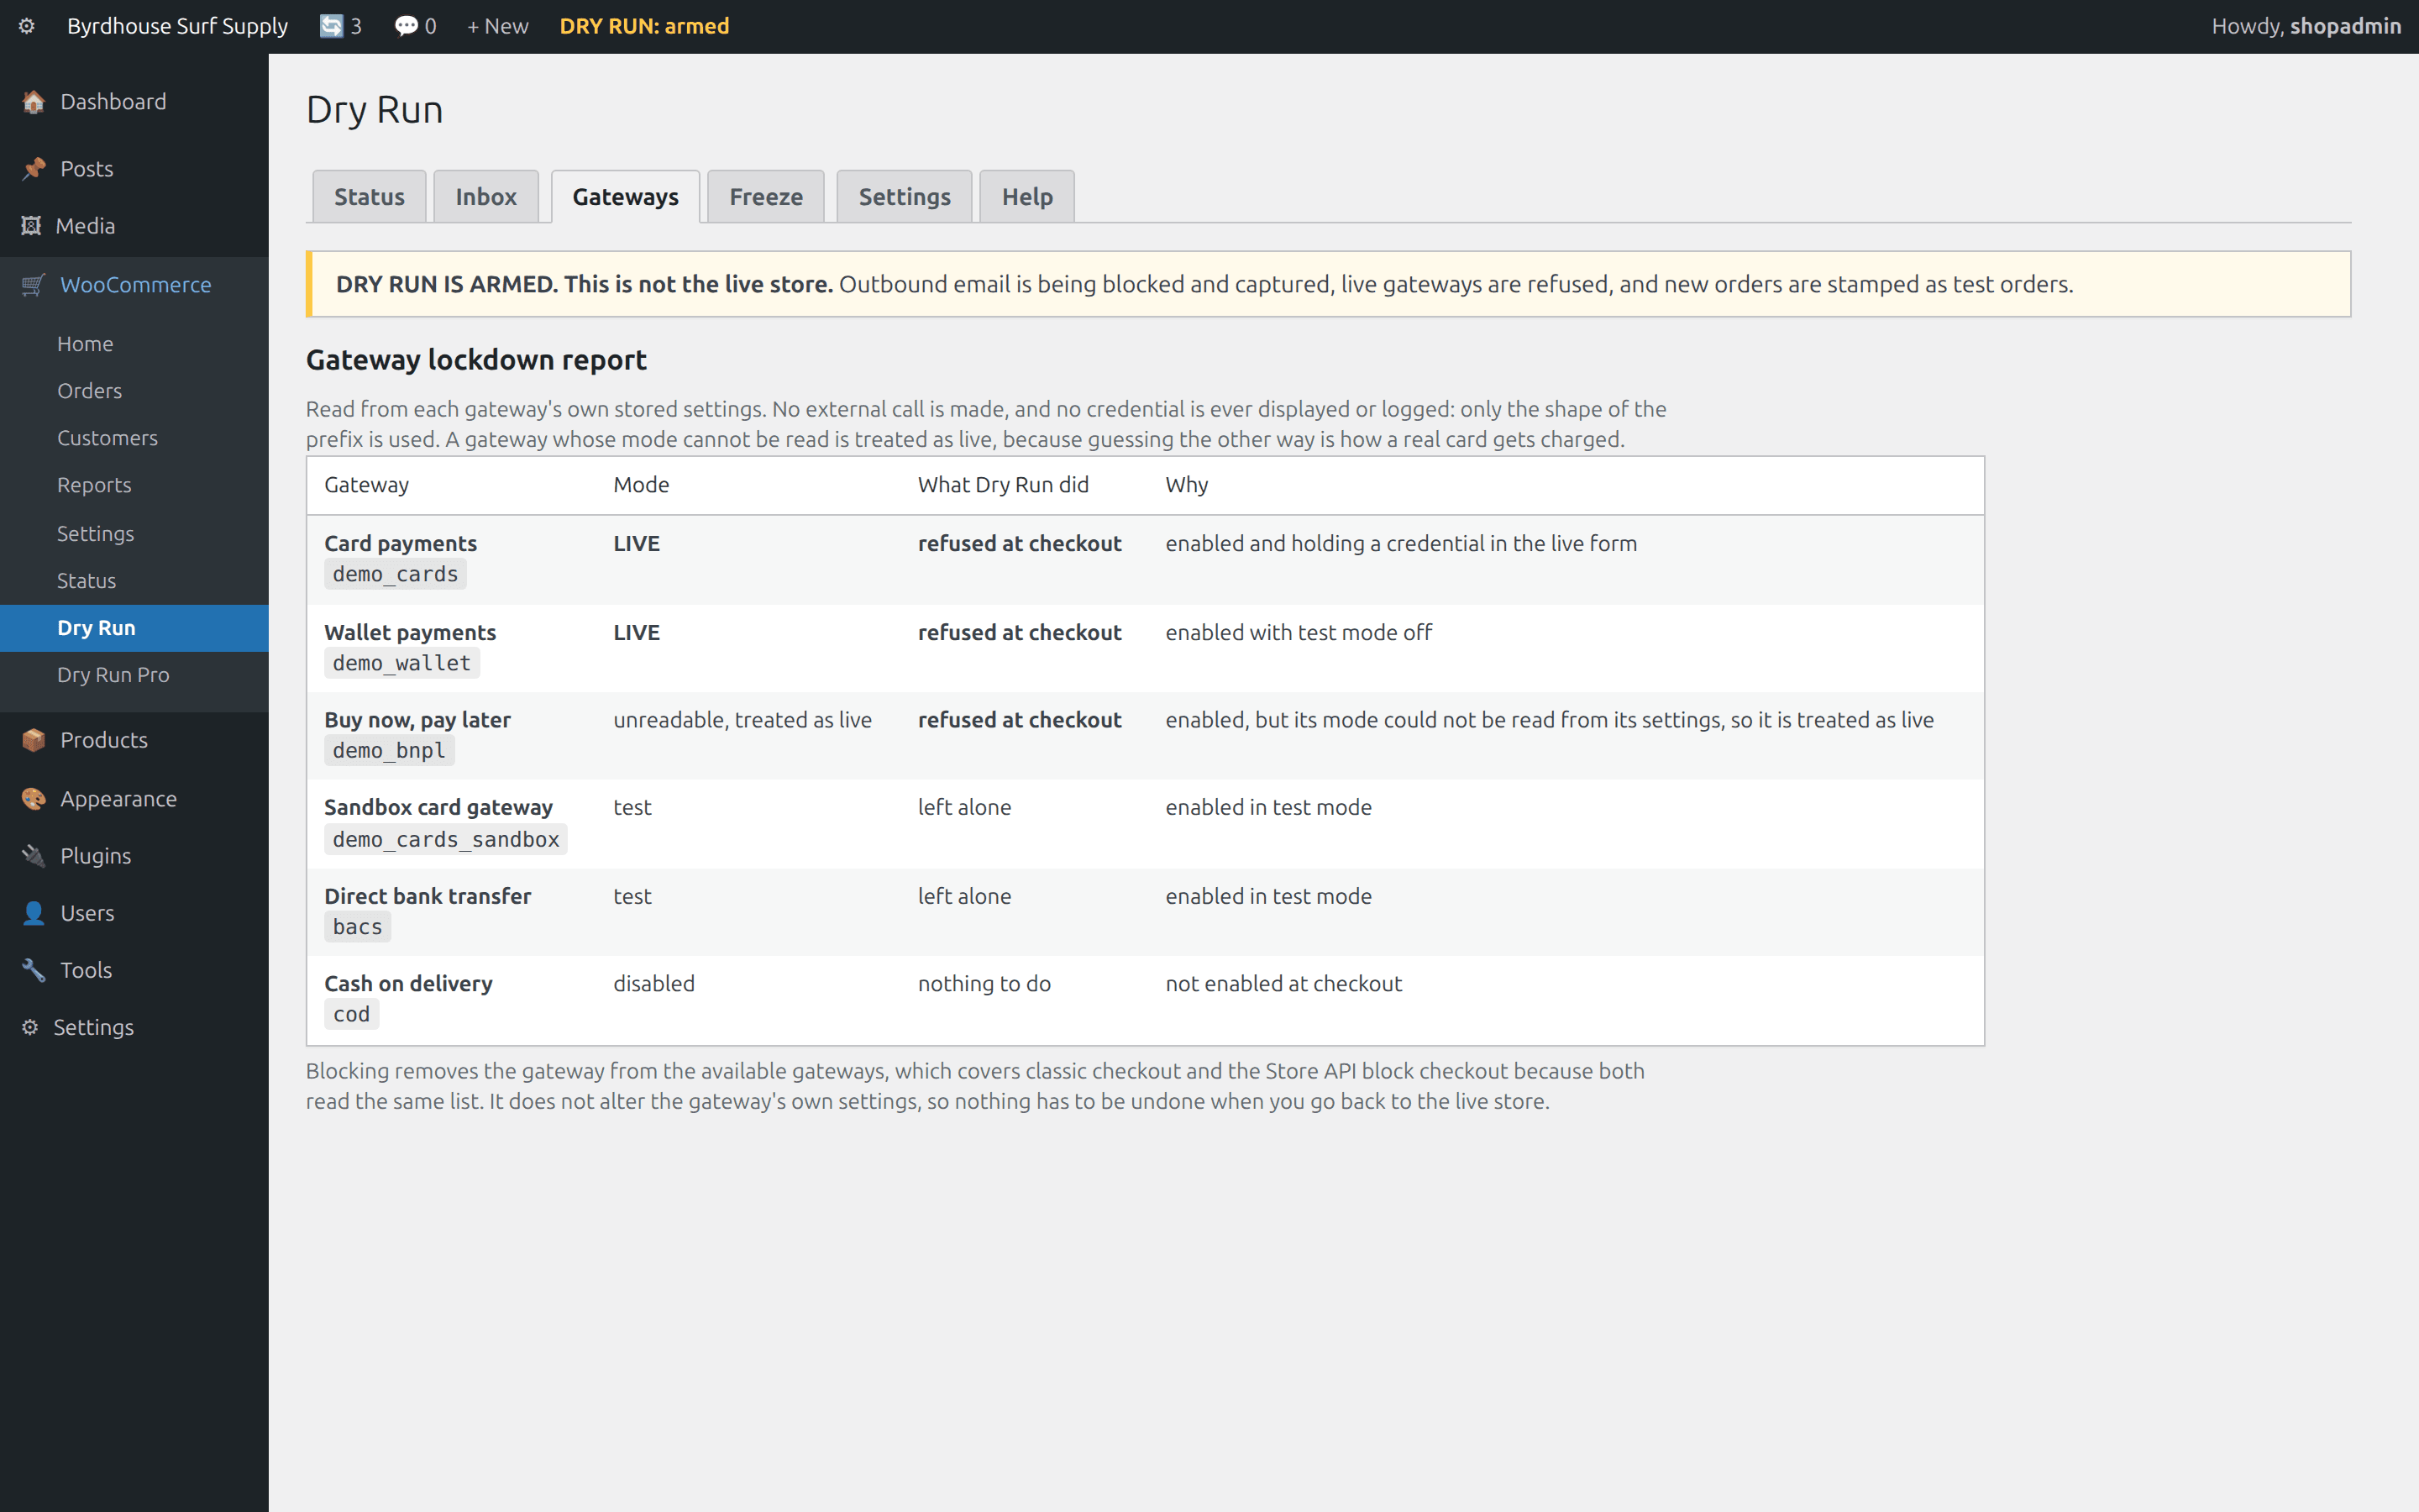
Task: Open Plugins in the sidebar
Action: pos(134,856)
